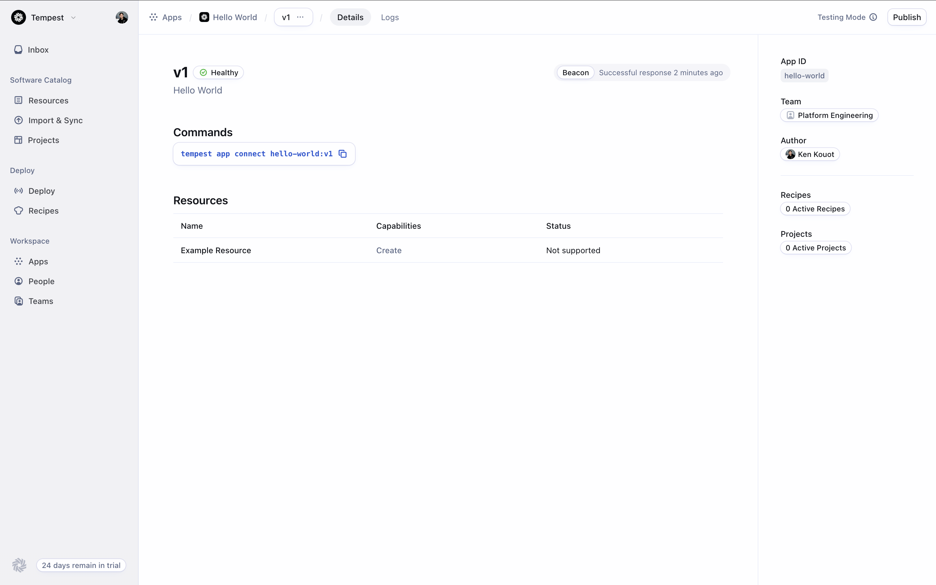Click the Platform Engineering team chip
The image size is (936, 585).
click(x=829, y=115)
